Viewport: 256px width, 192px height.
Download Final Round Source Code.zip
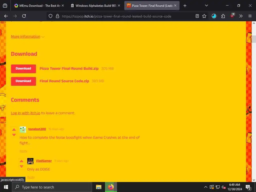[x=23, y=81]
